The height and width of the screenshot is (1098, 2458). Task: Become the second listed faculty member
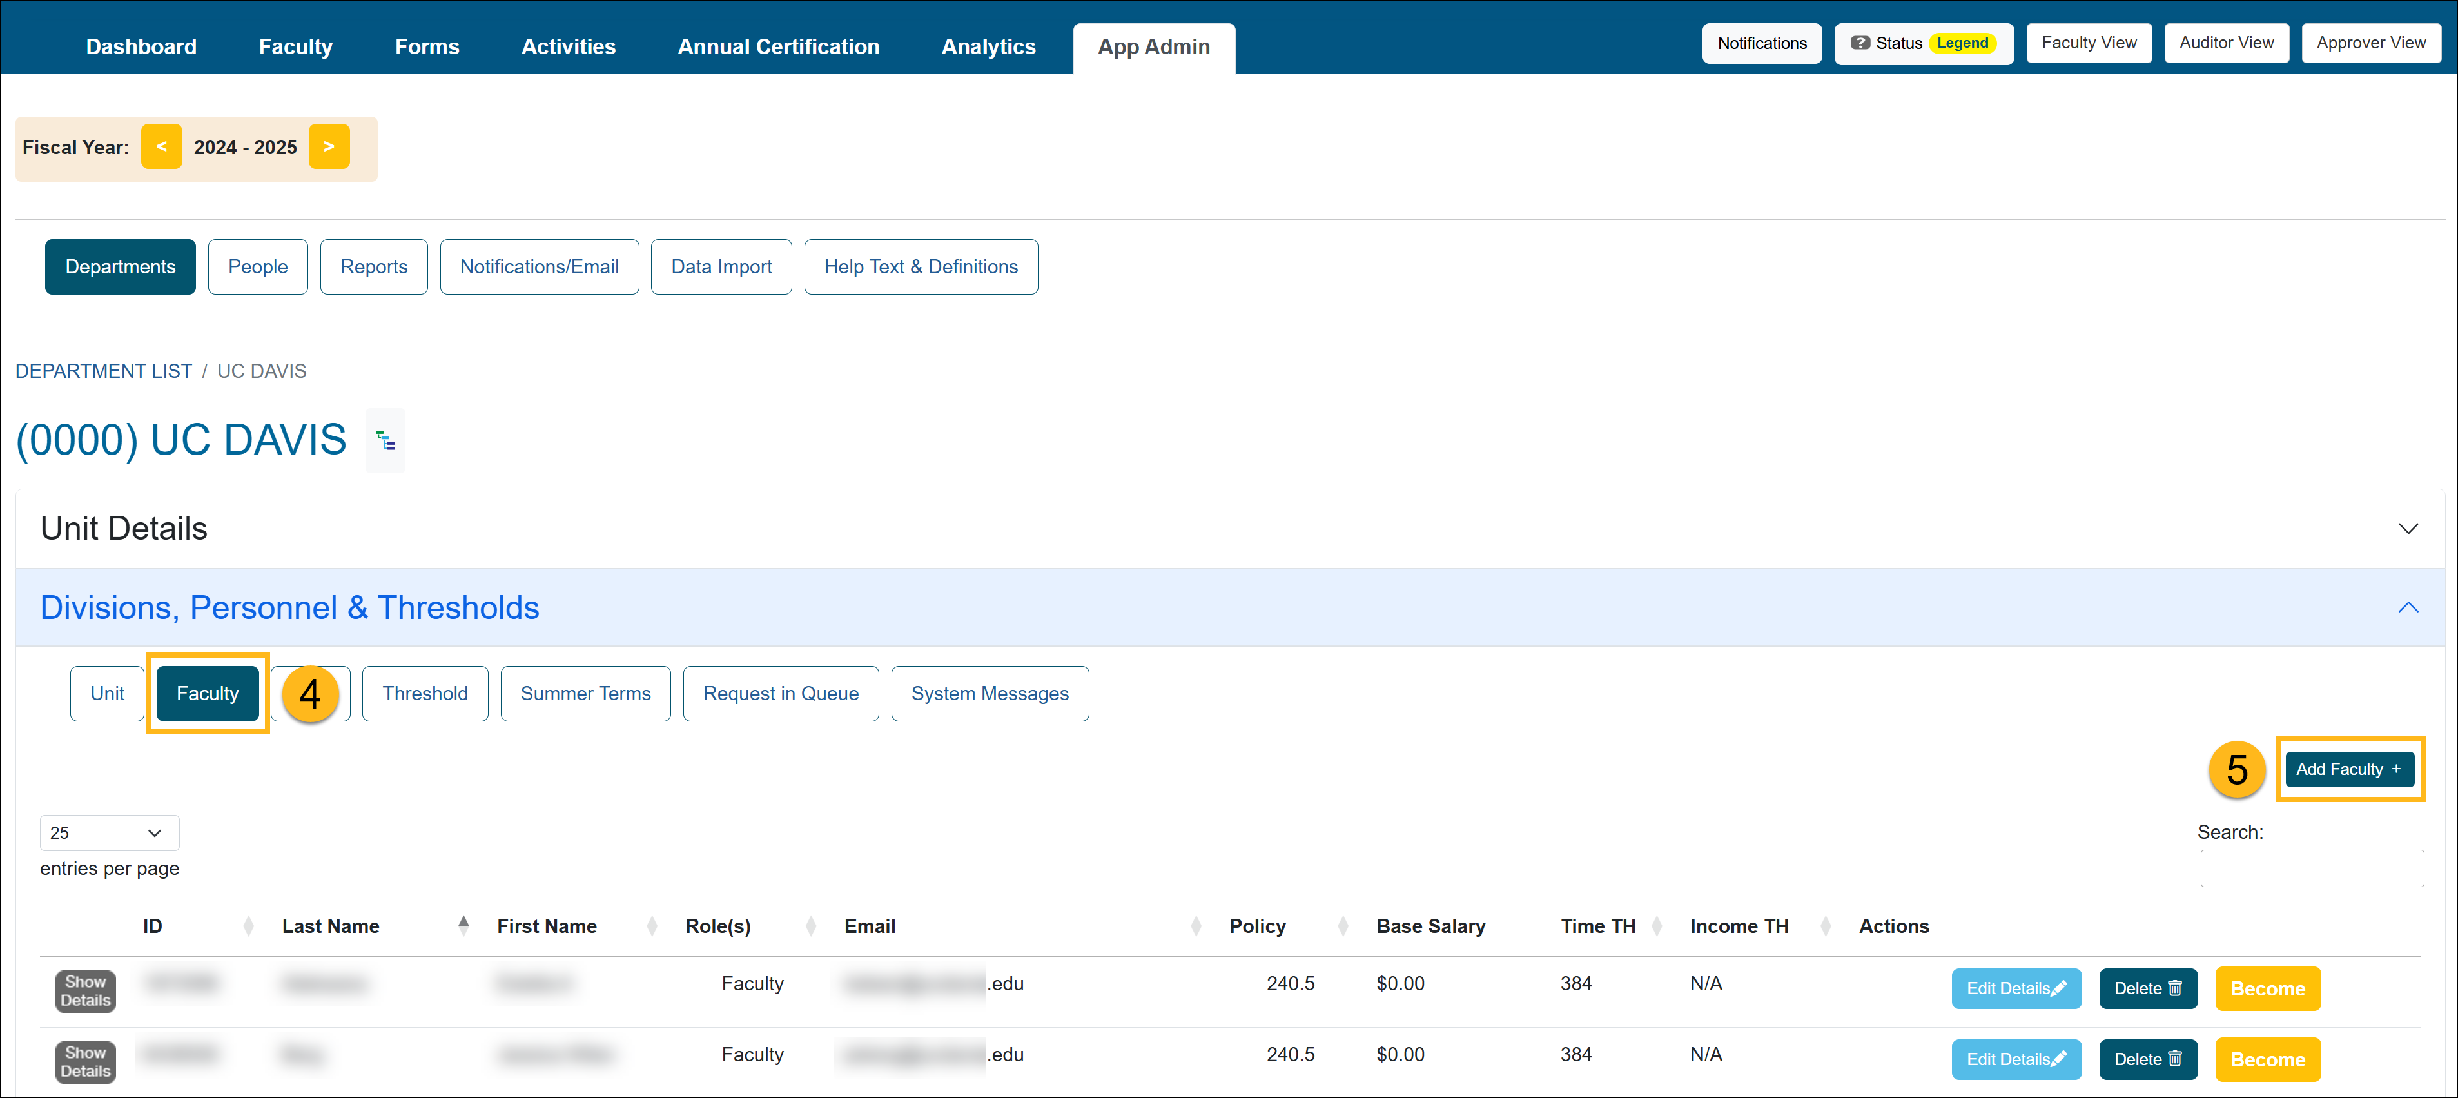2267,1060
